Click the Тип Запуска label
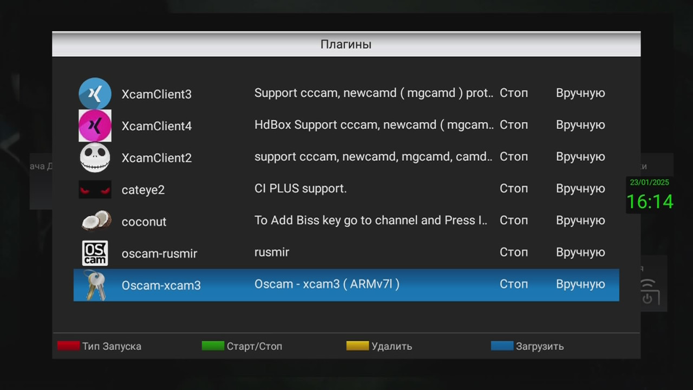The width and height of the screenshot is (693, 390). coord(112,346)
